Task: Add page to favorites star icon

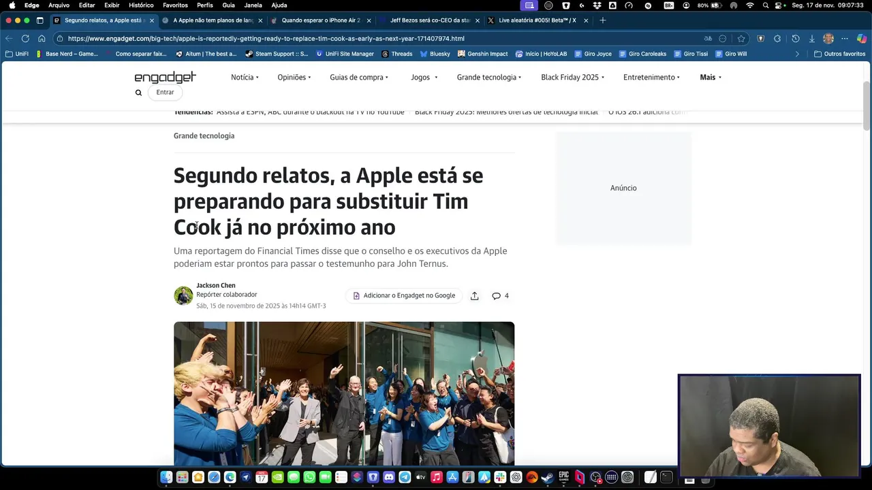Action: pos(741,39)
